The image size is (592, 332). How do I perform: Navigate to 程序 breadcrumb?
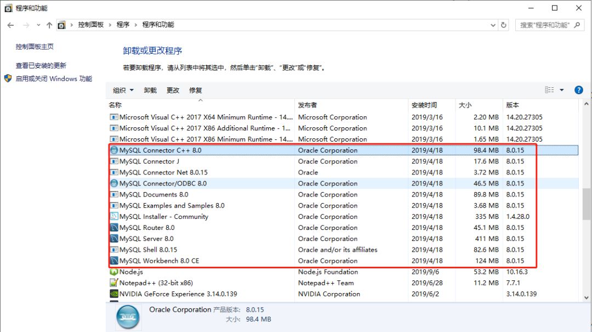tap(123, 25)
